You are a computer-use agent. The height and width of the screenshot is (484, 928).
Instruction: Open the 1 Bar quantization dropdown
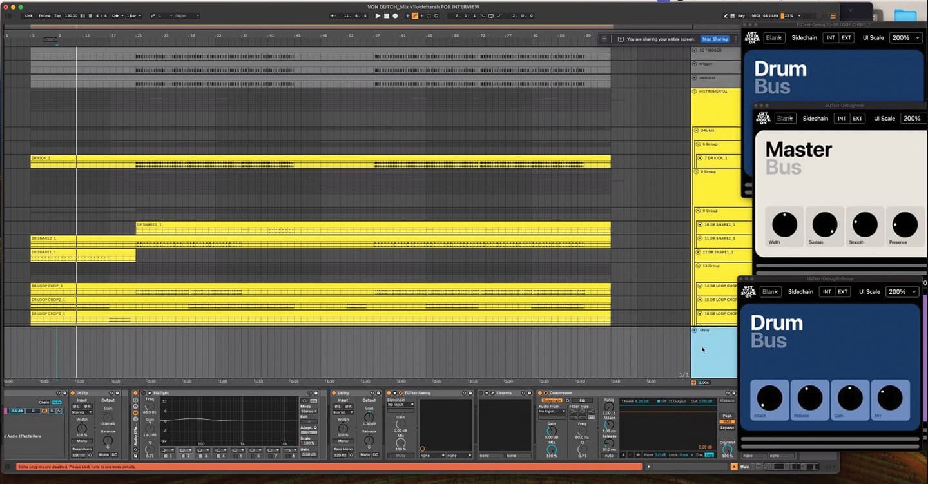click(133, 15)
